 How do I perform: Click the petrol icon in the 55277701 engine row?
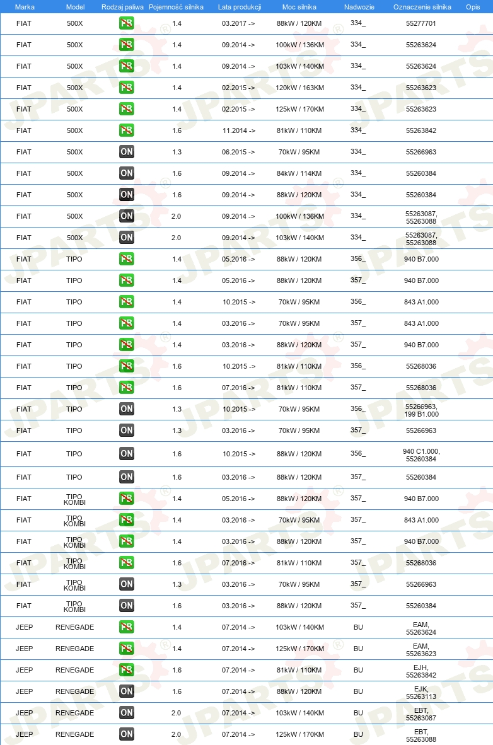point(127,23)
